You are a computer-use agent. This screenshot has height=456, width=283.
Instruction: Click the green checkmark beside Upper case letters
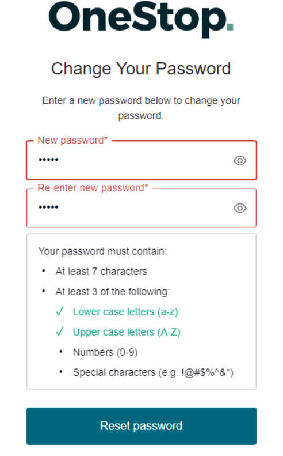click(x=60, y=331)
